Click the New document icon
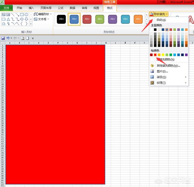Image resolution: width=194 pixels, height=187 pixels. point(28,38)
